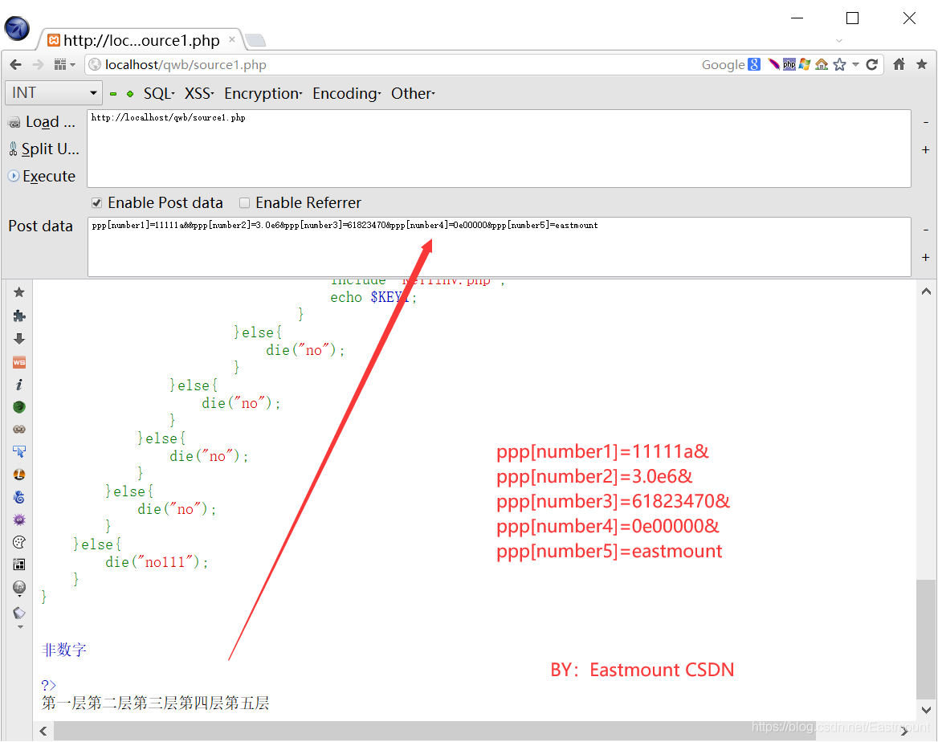This screenshot has width=938, height=742.
Task: Open the INT dropdown in HackBar
Action: pos(53,93)
